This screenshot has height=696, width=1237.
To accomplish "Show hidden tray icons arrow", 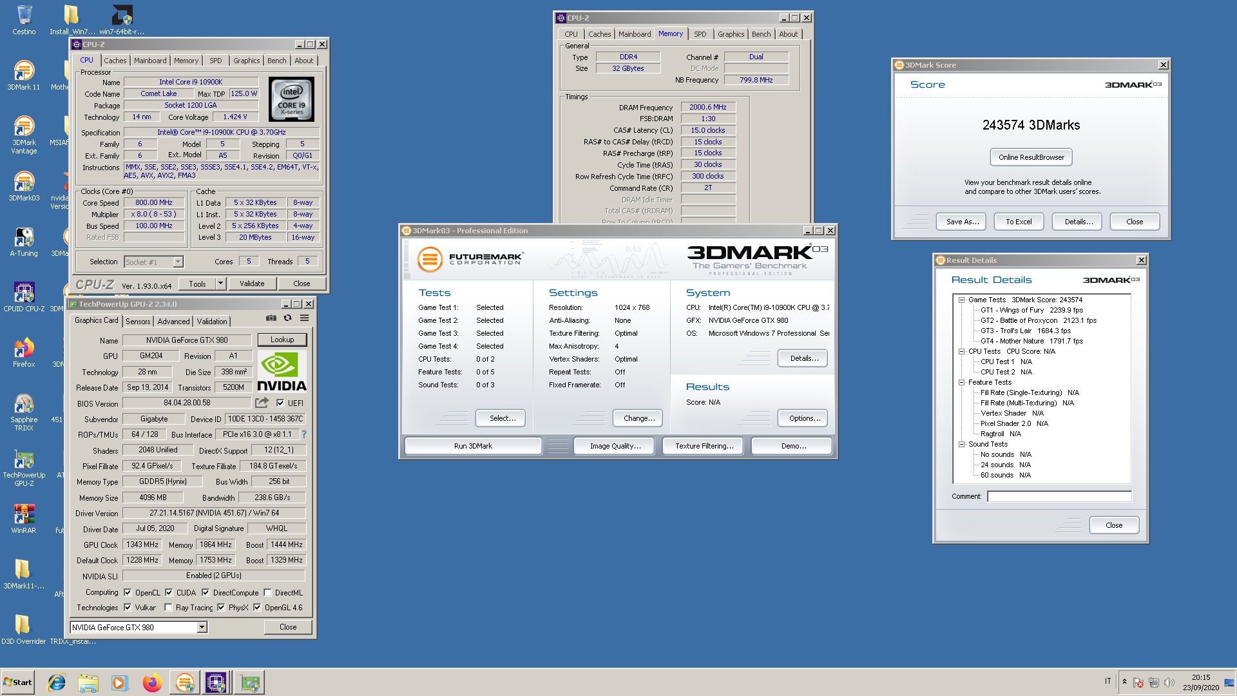I will [x=1124, y=682].
